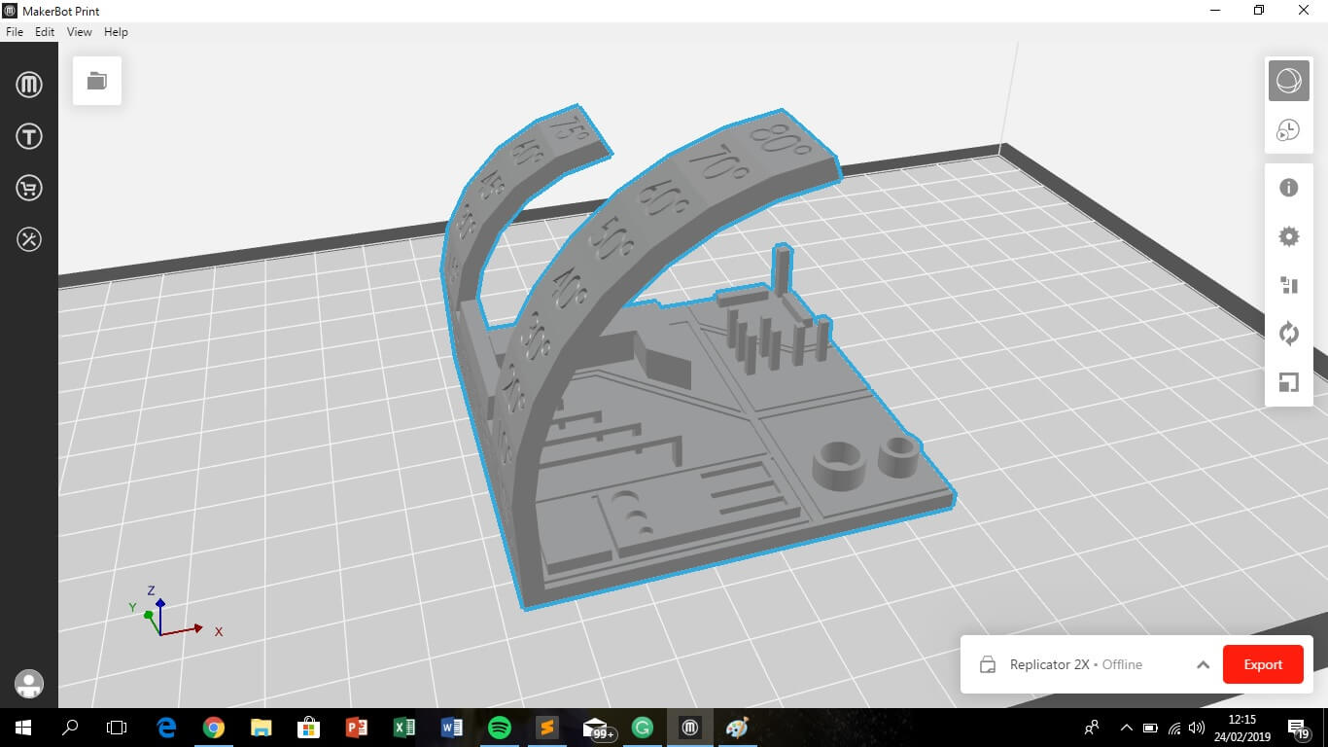This screenshot has height=747, width=1328.
Task: Open Mail app with 99+ badge
Action: click(597, 729)
